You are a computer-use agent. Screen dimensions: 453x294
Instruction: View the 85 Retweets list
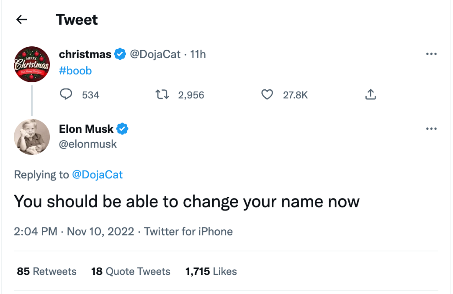click(x=46, y=271)
